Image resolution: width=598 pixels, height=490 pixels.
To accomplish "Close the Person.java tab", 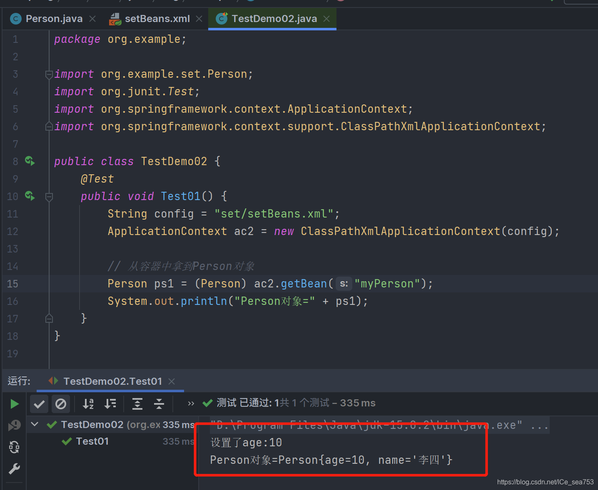I will (92, 19).
